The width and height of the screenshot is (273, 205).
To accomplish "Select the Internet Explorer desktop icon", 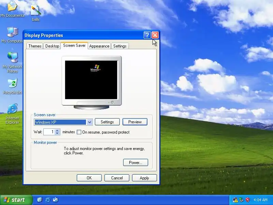I will click(12, 114).
